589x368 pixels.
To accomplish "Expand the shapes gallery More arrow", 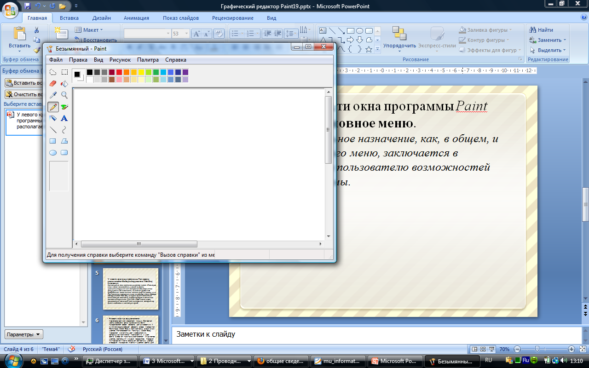I will coord(378,49).
